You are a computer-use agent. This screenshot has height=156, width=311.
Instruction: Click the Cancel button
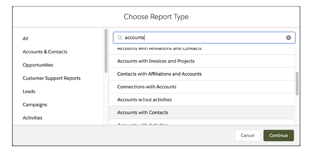pyautogui.click(x=247, y=136)
